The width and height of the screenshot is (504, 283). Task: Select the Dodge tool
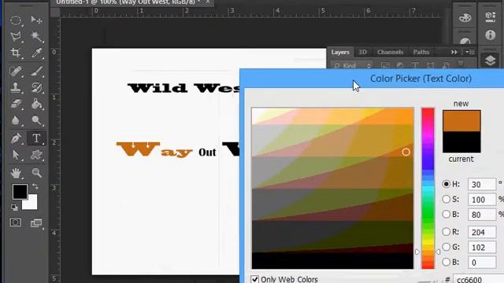click(36, 120)
